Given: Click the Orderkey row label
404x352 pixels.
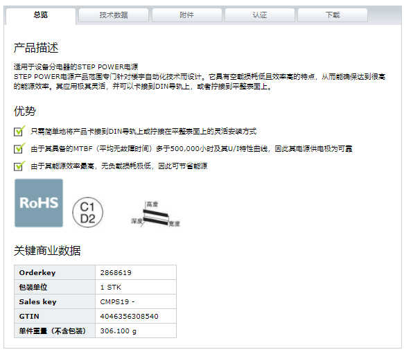Looking at the screenshot, I should tap(37, 272).
